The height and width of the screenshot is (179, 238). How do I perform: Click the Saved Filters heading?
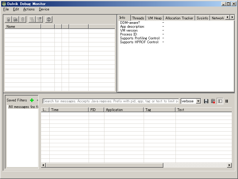[17, 100]
